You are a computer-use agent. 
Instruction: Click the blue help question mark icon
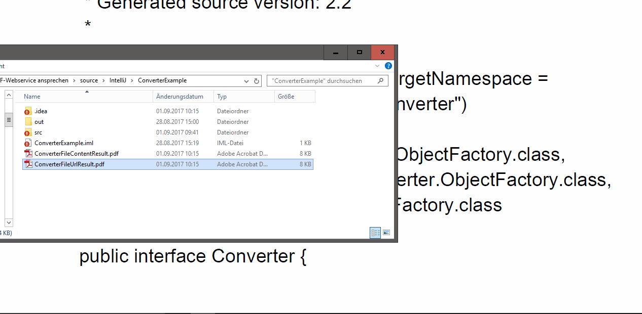[x=388, y=66]
